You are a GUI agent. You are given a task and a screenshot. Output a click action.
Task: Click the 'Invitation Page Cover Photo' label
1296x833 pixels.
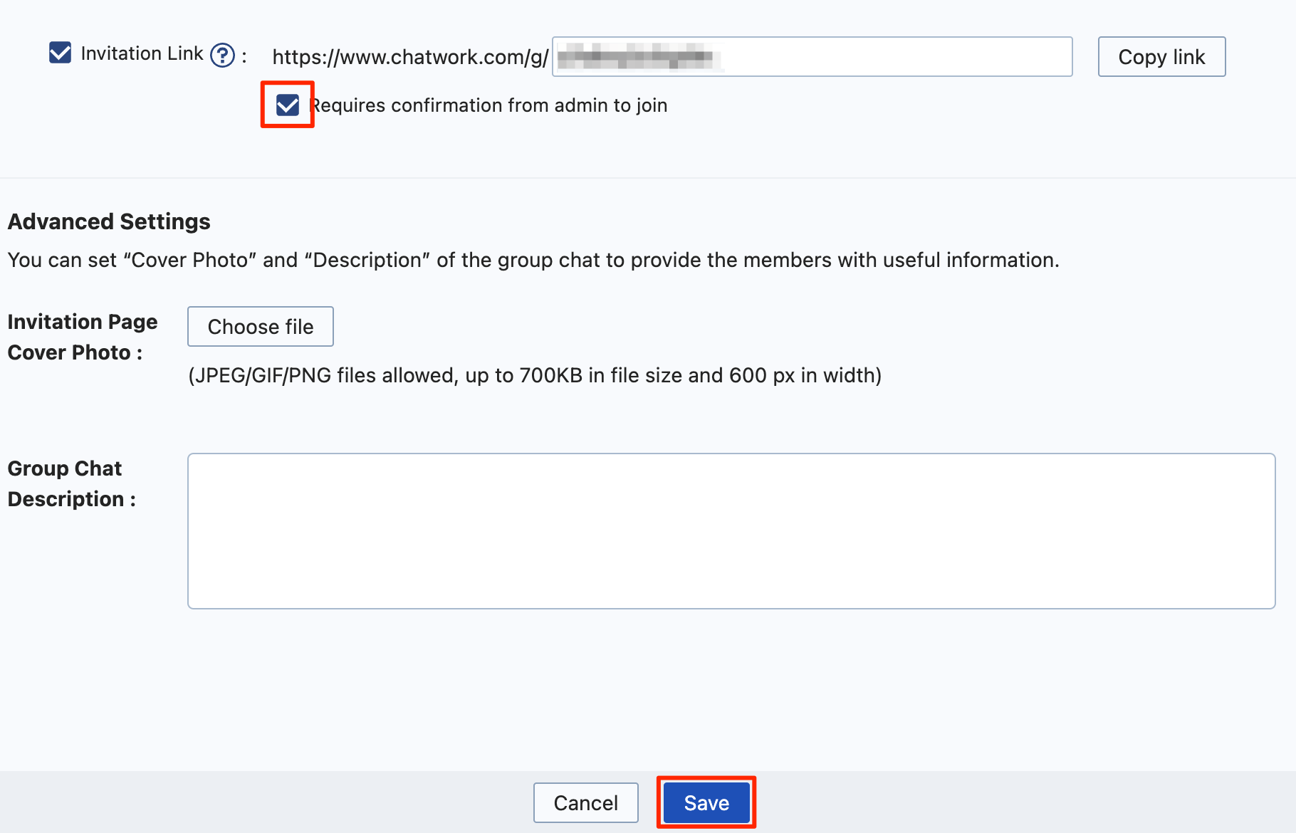click(83, 337)
